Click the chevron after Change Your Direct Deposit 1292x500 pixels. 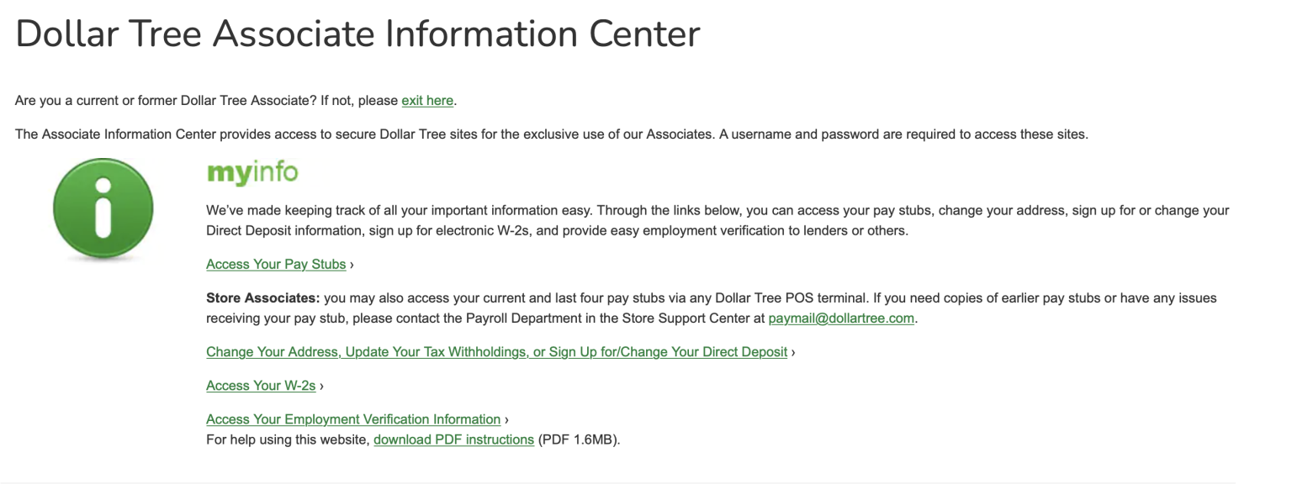793,352
